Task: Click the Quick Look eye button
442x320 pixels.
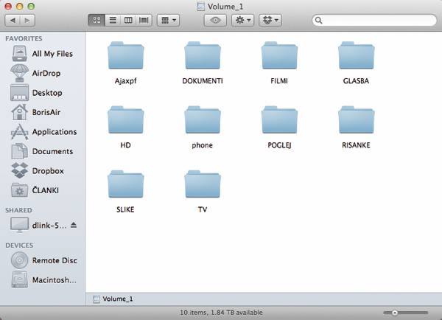Action: point(215,21)
